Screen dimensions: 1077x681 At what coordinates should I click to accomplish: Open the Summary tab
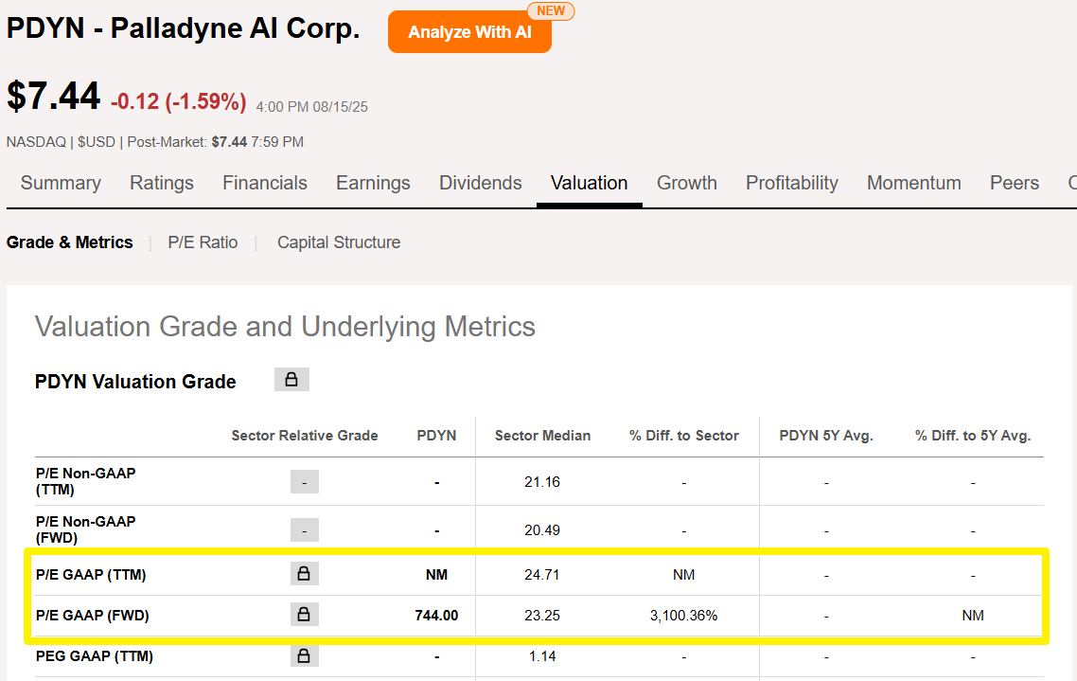[x=61, y=183]
